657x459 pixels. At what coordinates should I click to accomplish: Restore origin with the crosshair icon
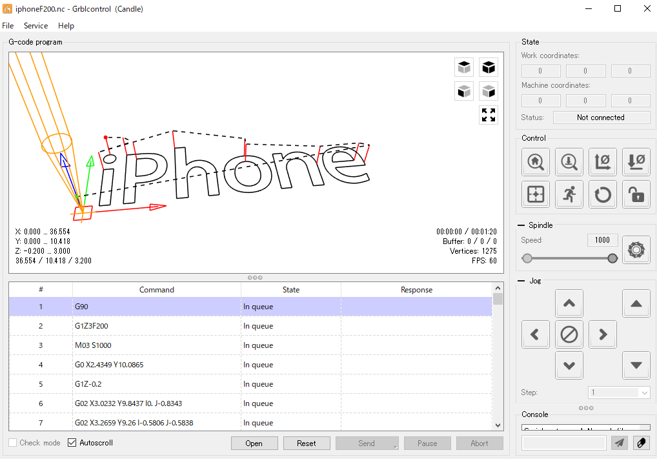coord(536,194)
